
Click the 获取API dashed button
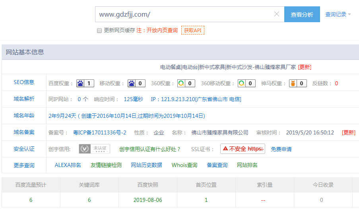[x=193, y=30]
